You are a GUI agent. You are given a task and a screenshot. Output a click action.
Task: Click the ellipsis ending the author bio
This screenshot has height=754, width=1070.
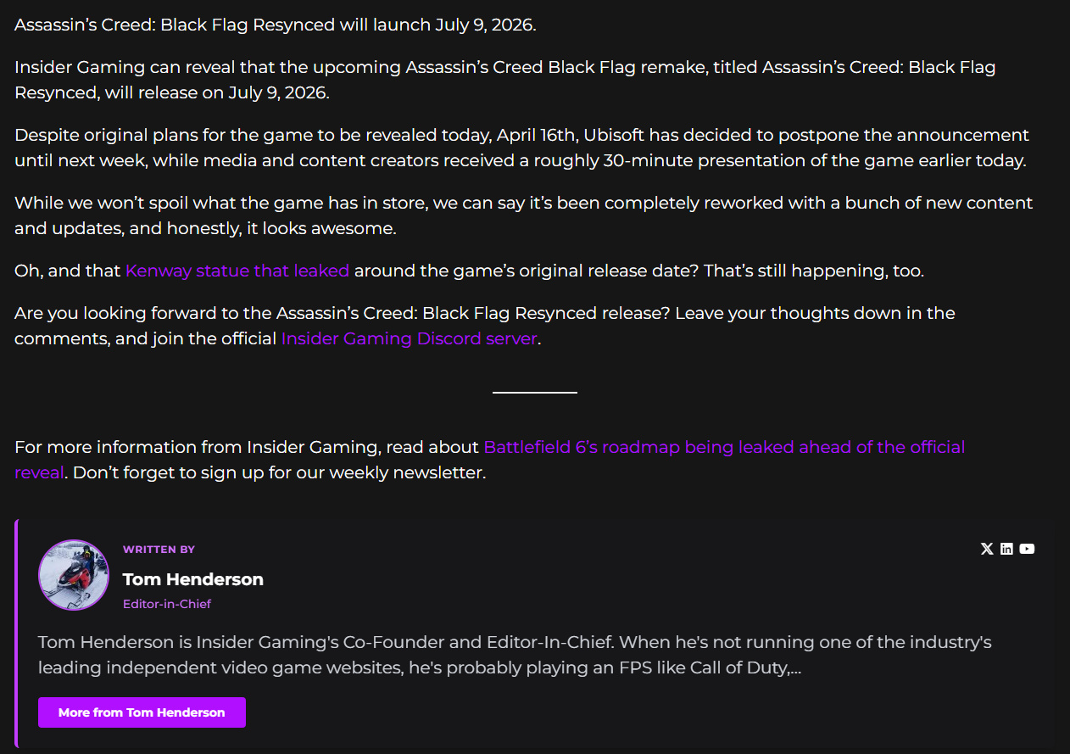pyautogui.click(x=794, y=667)
